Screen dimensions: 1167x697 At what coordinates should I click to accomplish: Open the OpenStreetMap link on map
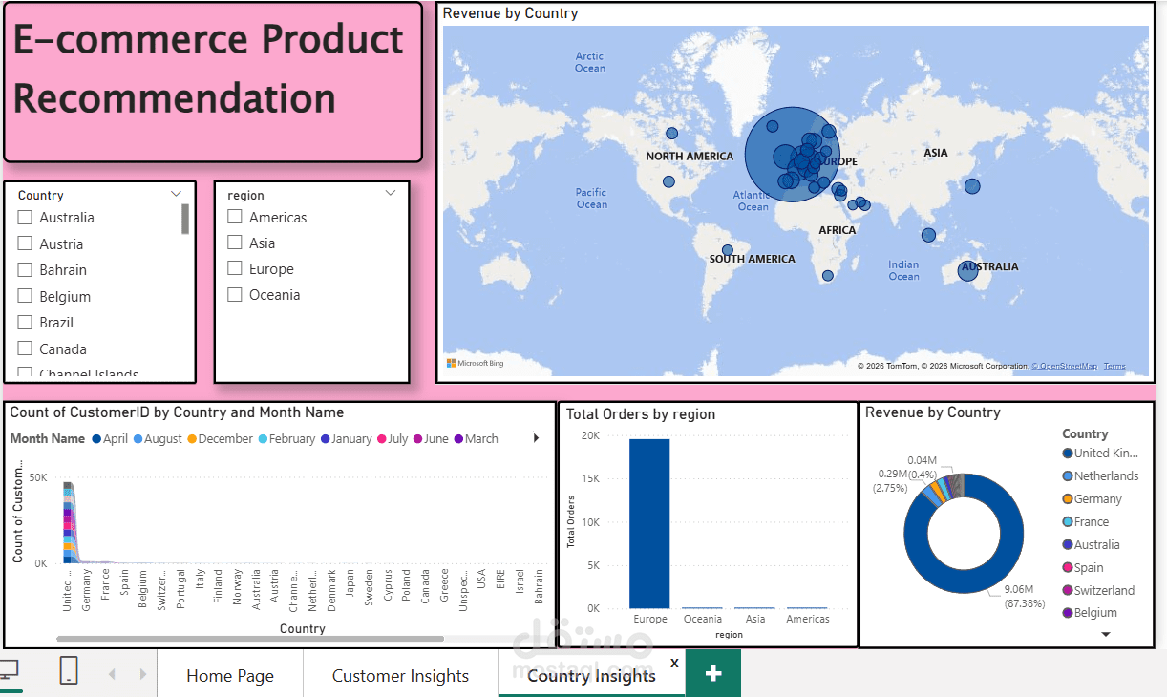click(x=1064, y=366)
